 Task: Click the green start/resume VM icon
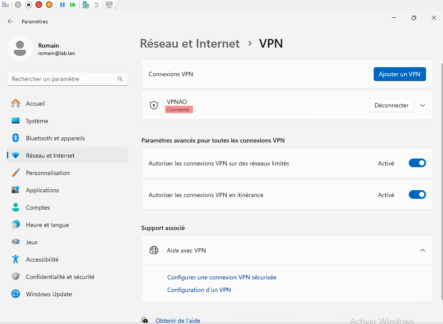(x=73, y=5)
